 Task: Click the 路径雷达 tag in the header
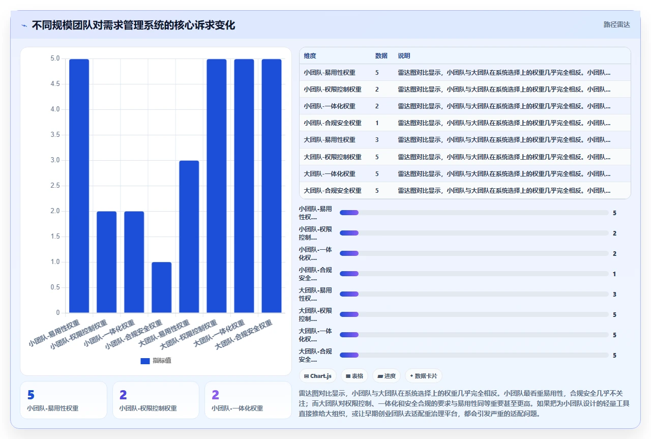(616, 24)
